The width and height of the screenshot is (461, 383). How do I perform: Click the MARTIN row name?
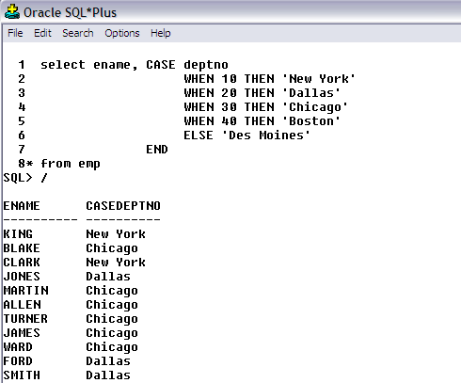pos(25,291)
